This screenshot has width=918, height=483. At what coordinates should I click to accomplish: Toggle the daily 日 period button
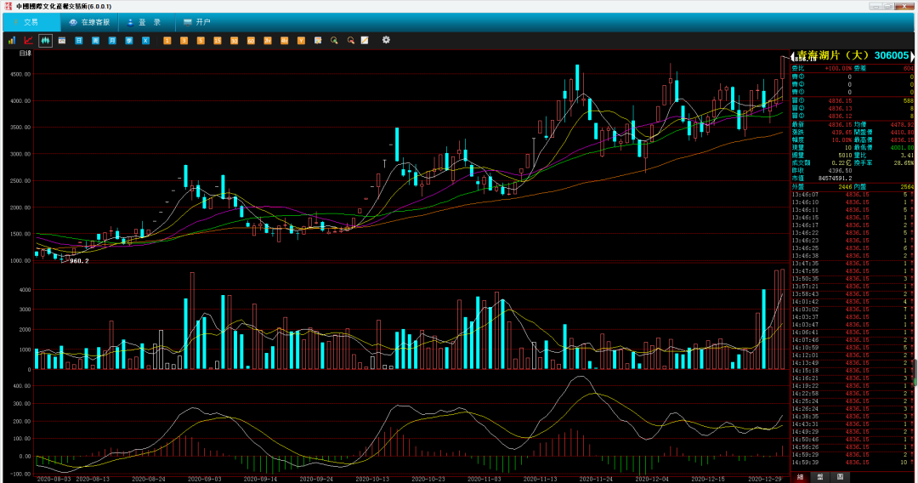(x=78, y=41)
